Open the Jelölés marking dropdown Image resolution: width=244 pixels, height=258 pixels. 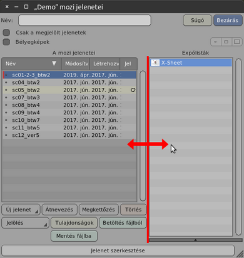click(25, 223)
